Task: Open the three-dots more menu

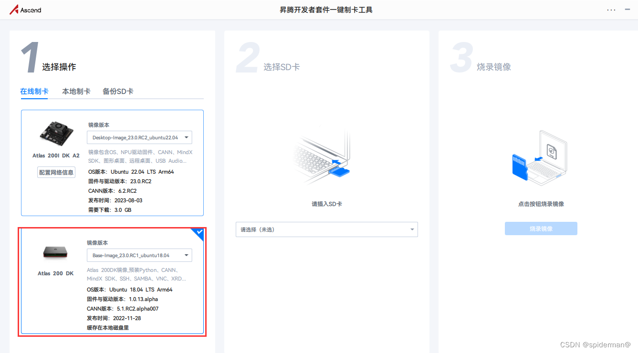Action: pos(611,10)
